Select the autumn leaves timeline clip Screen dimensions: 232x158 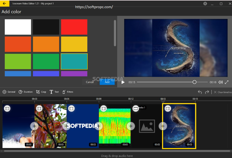[50, 126]
